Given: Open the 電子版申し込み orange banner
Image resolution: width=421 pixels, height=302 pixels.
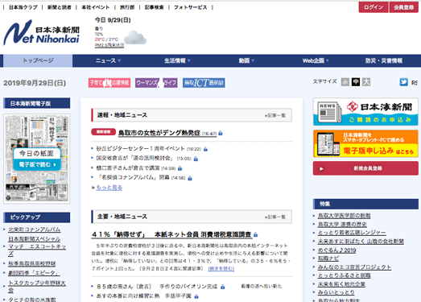Looking at the screenshot, I should tap(365, 143).
